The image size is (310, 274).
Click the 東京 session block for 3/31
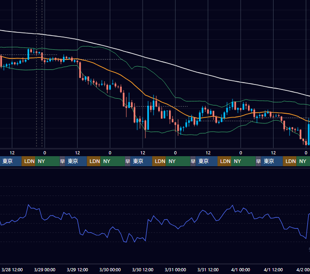pos(207,161)
